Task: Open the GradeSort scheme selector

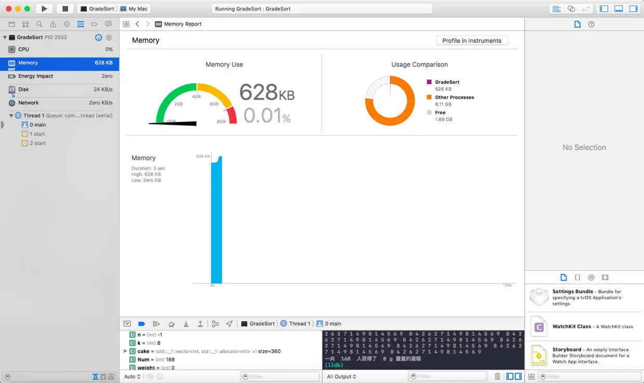Action: [98, 9]
